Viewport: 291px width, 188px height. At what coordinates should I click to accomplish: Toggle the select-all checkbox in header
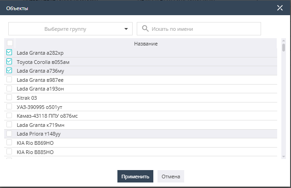[10, 43]
